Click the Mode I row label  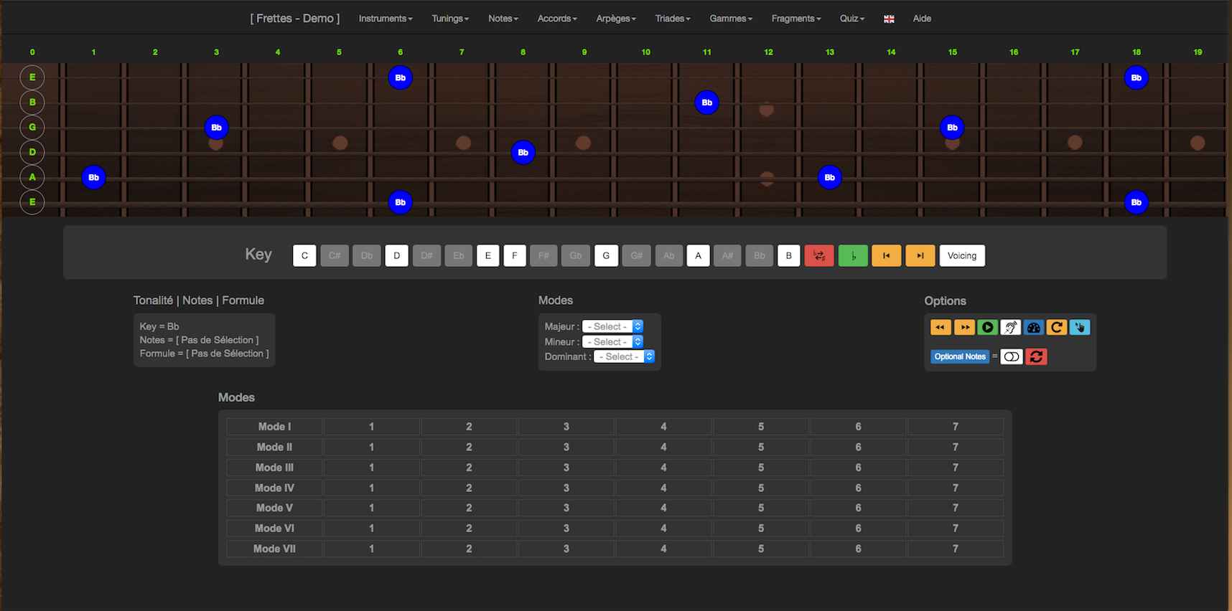tap(274, 427)
